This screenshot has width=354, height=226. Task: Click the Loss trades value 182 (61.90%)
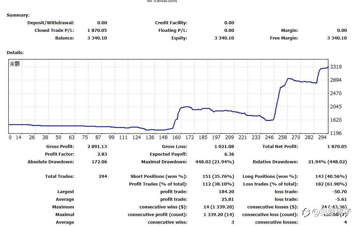pos(331,184)
